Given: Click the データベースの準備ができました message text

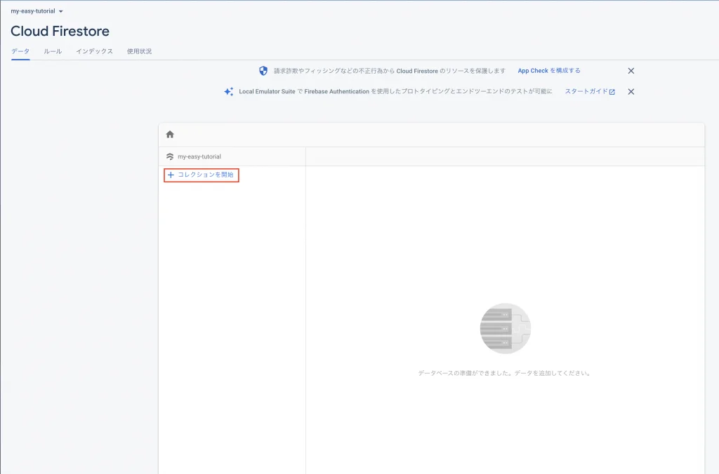Looking at the screenshot, I should (x=505, y=373).
